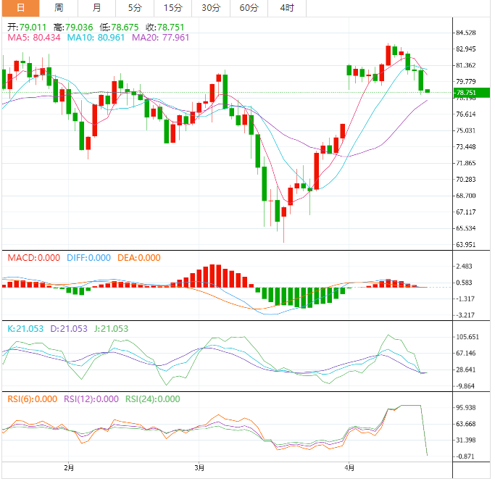The width and height of the screenshot is (495, 484).
Task: Click the 3月 date axis label
Action: click(199, 468)
